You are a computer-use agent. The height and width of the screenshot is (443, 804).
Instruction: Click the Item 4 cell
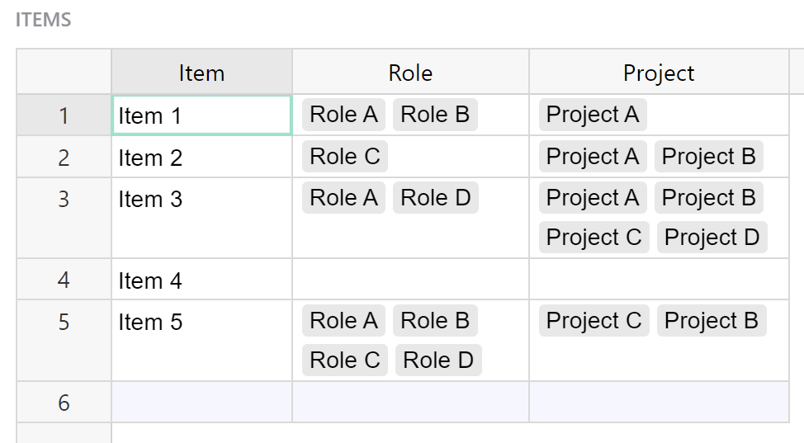[x=201, y=280]
